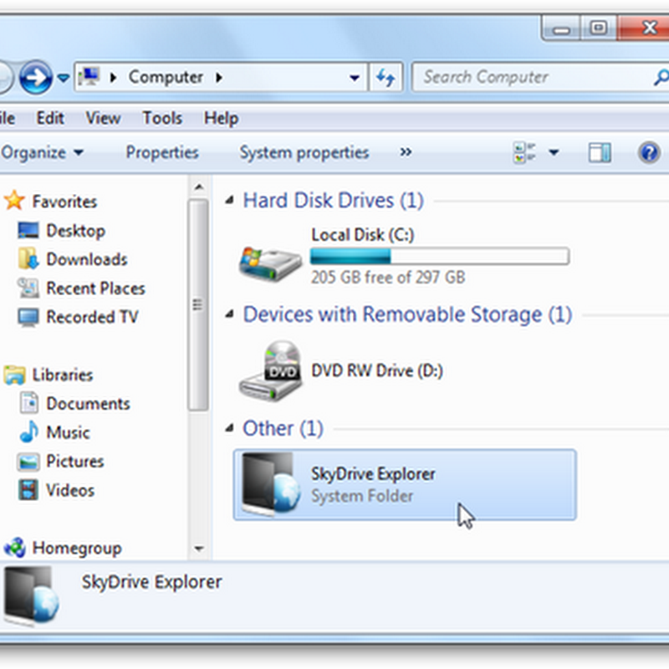The image size is (669, 669).
Task: Open the view options dropdown arrow
Action: click(554, 152)
